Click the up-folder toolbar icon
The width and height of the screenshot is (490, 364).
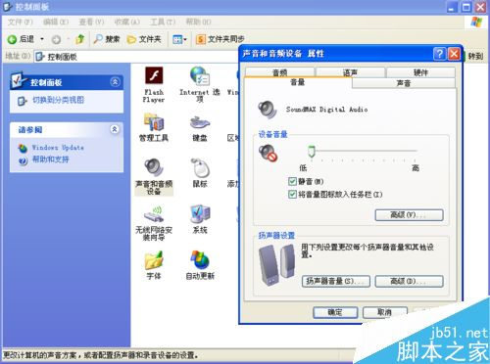(80, 39)
